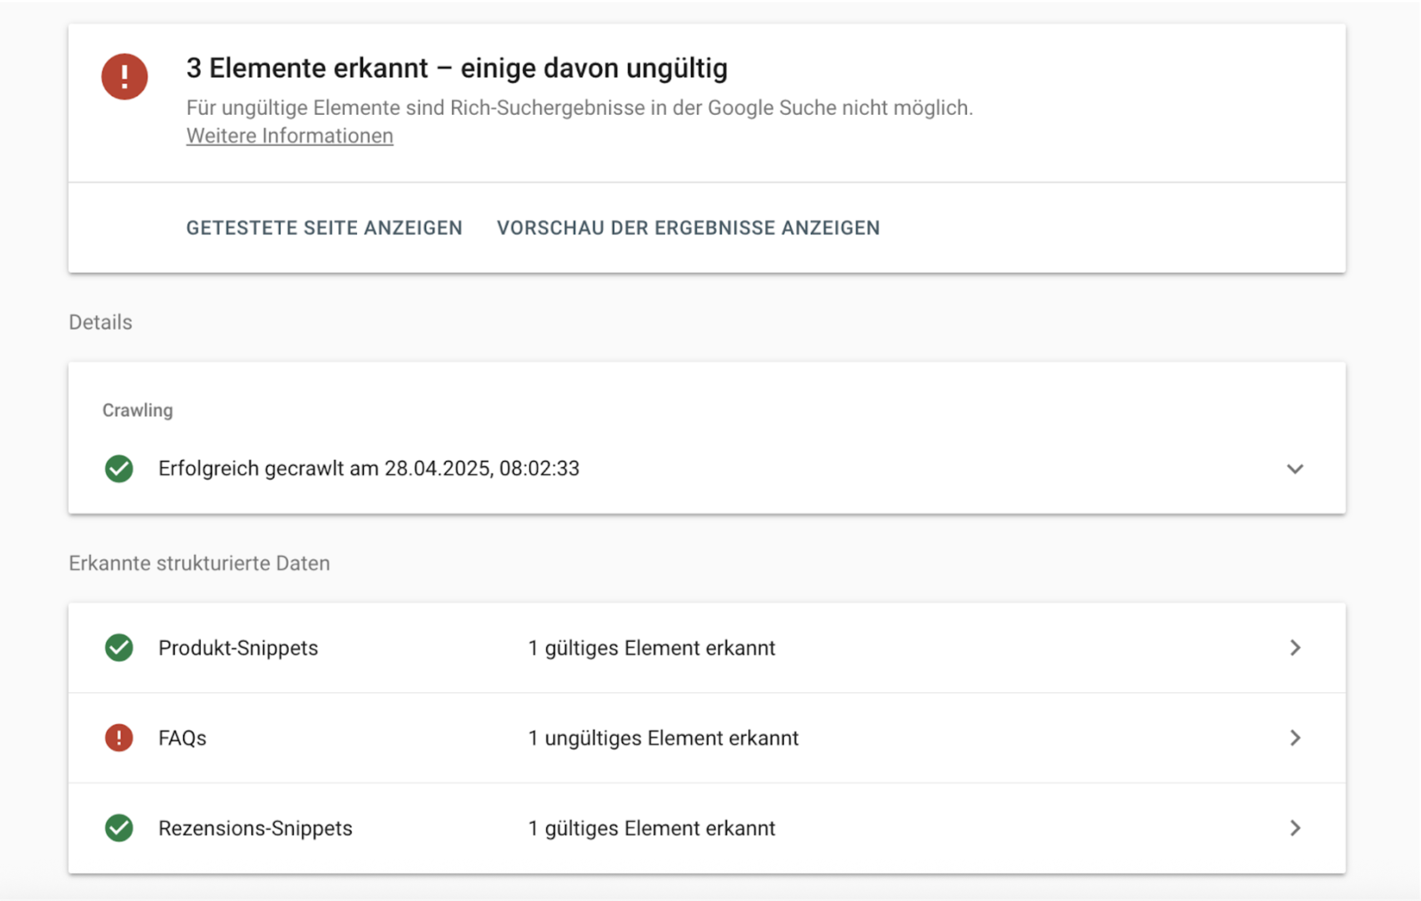This screenshot has width=1421, height=901.
Task: Click Vorschau der Ergebnisse anzeigen
Action: click(x=688, y=228)
